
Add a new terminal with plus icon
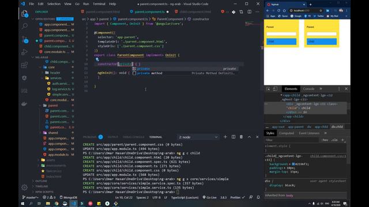click(225, 137)
